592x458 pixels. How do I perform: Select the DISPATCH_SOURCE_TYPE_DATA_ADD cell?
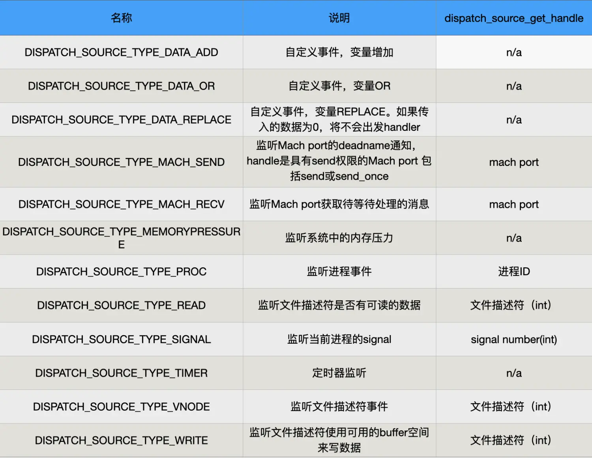tap(121, 52)
